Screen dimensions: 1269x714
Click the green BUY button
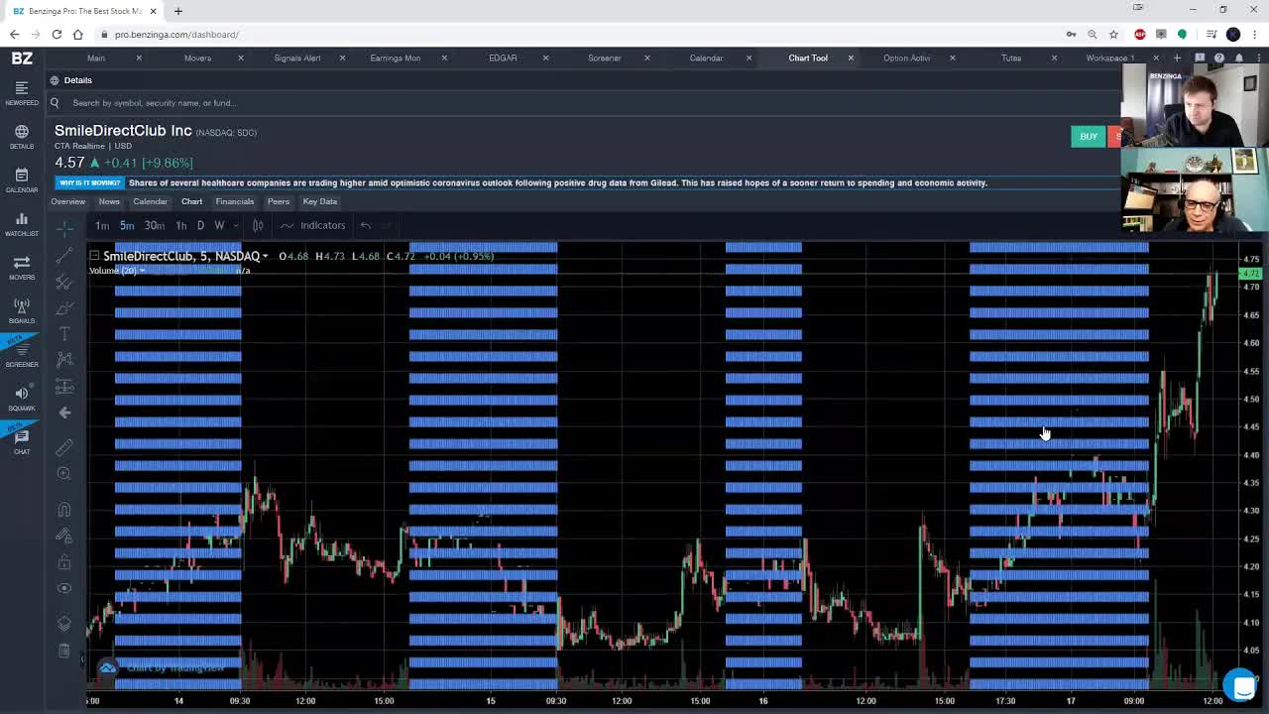click(1089, 137)
